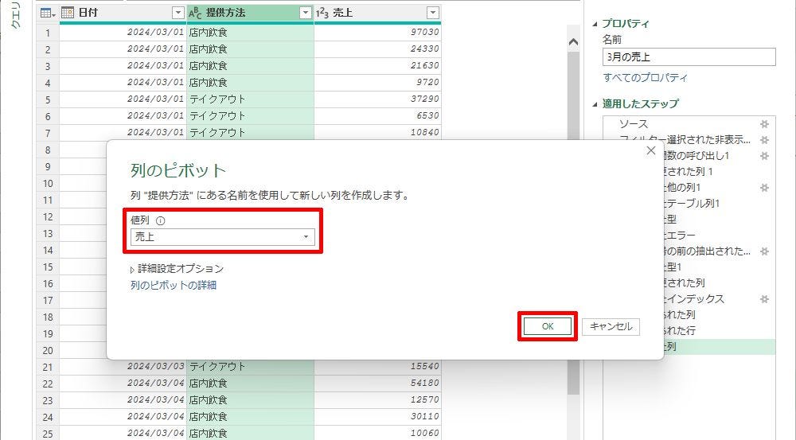This screenshot has width=796, height=440.
Task: Open the すべてのプロパティ link
Action: pyautogui.click(x=646, y=78)
